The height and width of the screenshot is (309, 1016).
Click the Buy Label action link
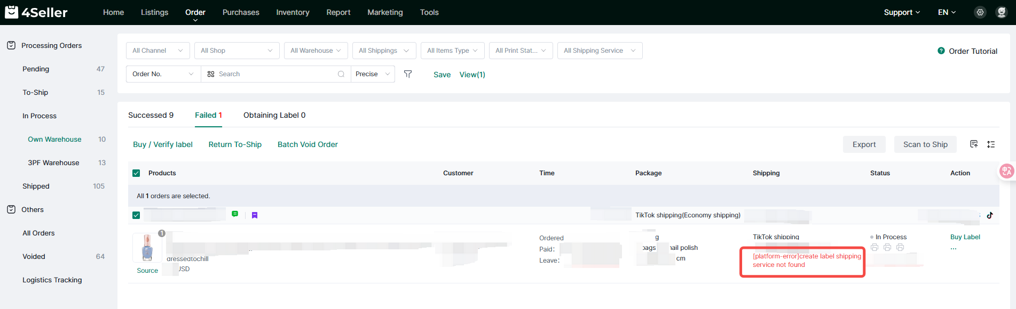(x=965, y=237)
